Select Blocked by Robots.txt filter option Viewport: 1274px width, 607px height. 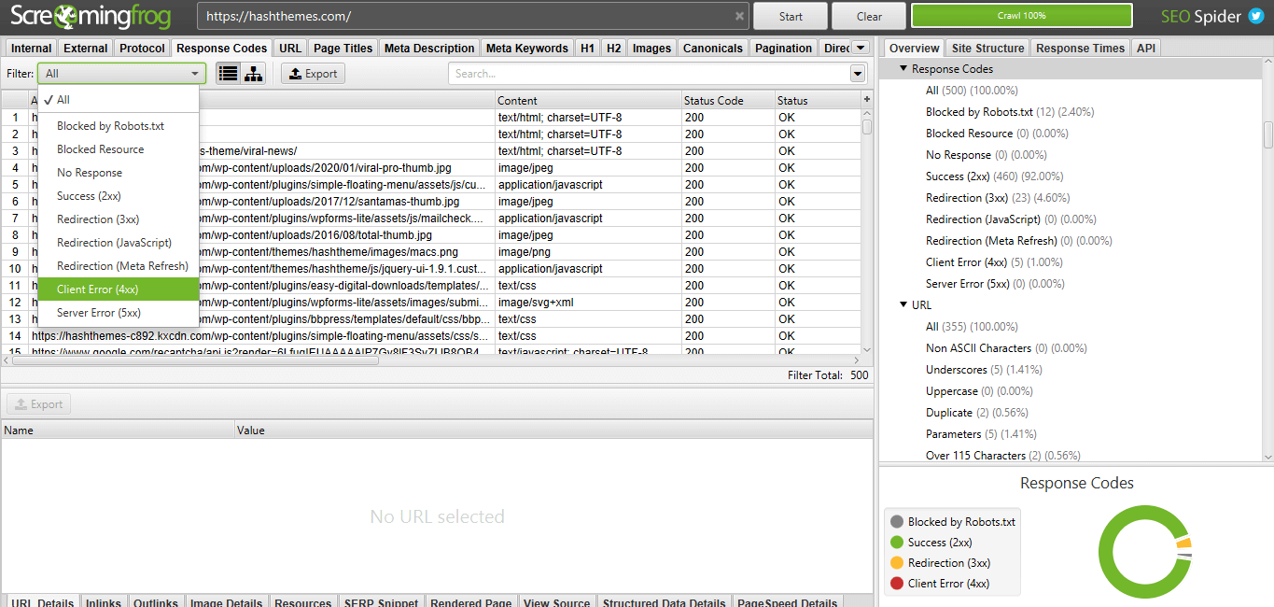point(119,126)
